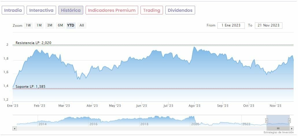Click the right range handle in navigator
Viewport: 298px width, 137px height.
[289, 120]
